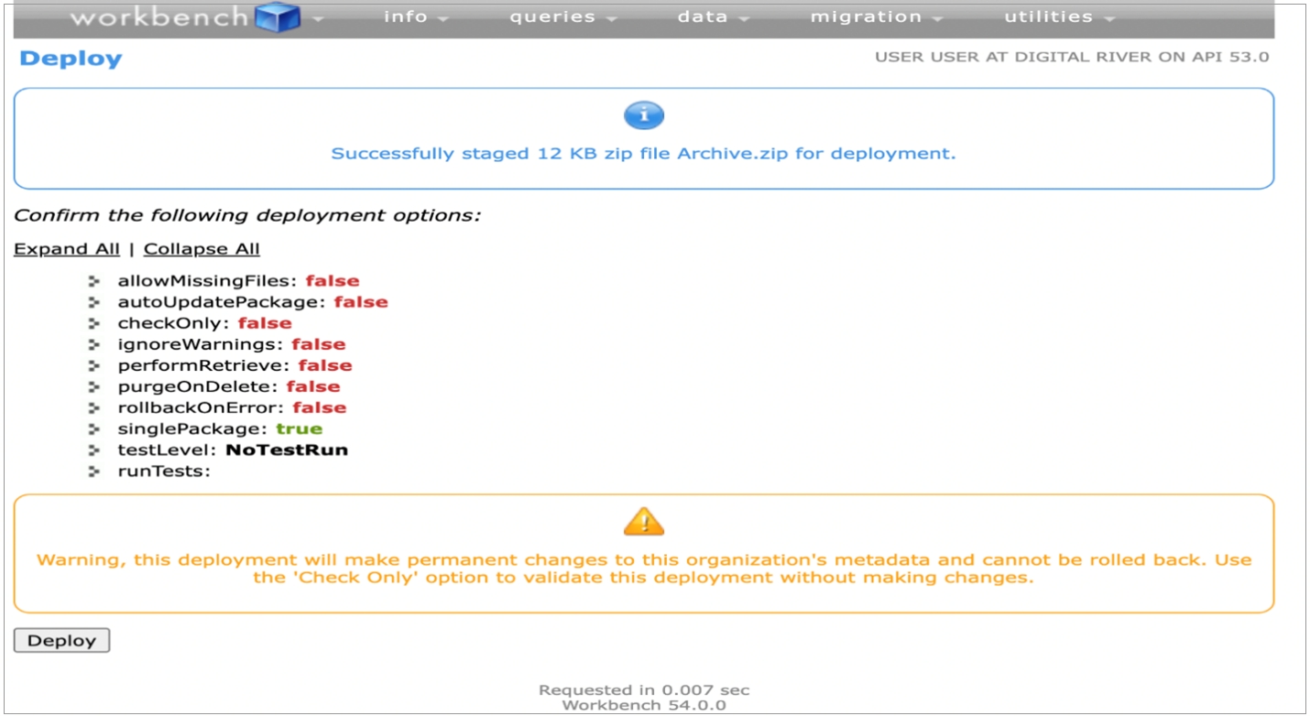
Task: Click the Workbench cube logo icon
Action: [278, 16]
